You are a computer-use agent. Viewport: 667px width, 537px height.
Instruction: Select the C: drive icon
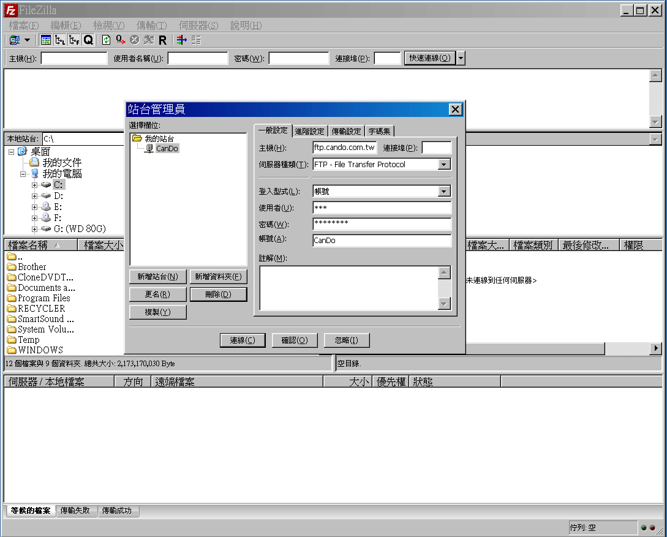tap(46, 184)
